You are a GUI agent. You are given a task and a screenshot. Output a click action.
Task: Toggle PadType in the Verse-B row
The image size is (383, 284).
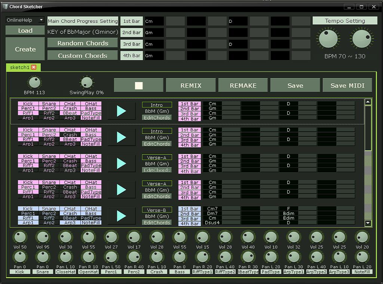pyautogui.click(x=91, y=218)
